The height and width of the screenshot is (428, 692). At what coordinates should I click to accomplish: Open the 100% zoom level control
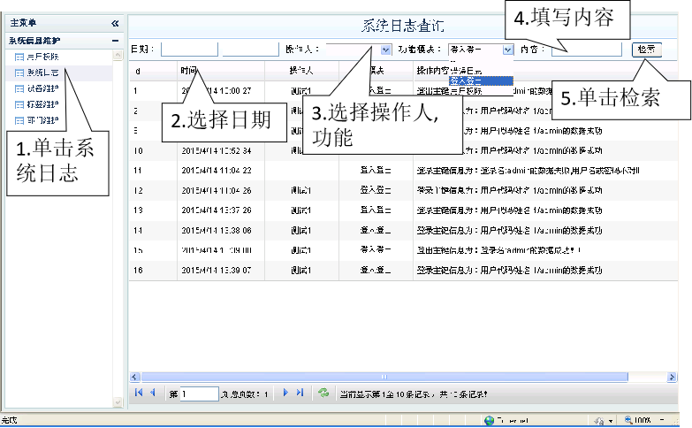tap(639, 420)
